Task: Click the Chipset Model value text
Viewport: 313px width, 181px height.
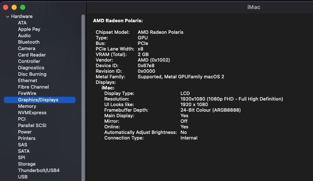Action: [160, 32]
